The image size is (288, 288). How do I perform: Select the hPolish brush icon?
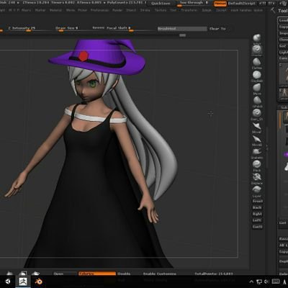[x=257, y=100]
